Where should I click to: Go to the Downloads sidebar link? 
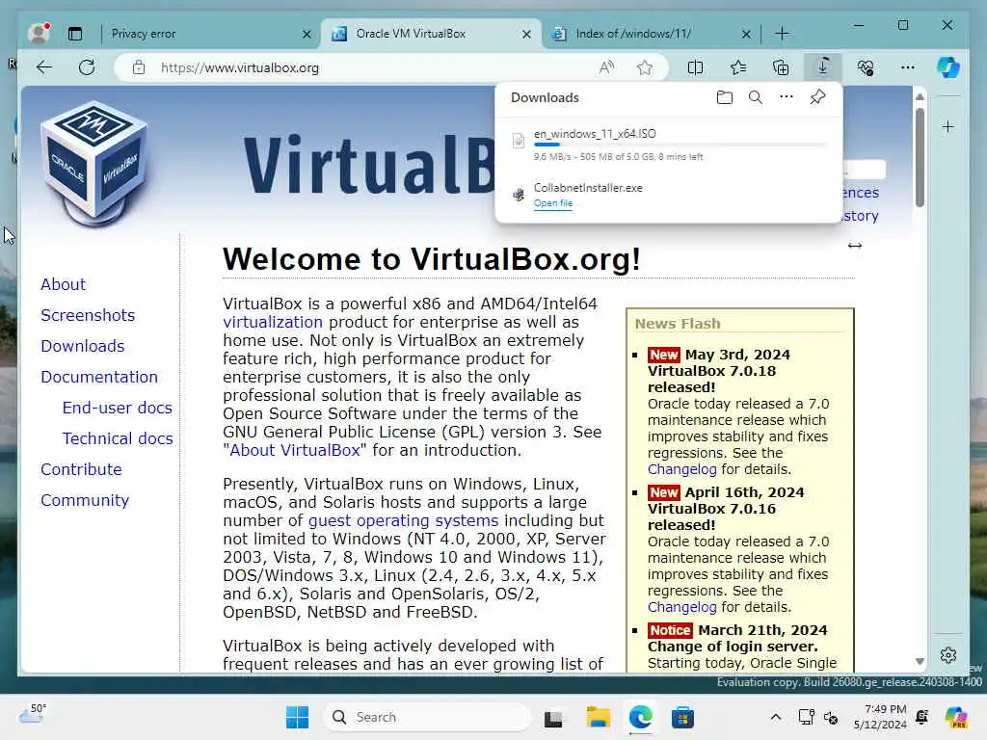83,346
